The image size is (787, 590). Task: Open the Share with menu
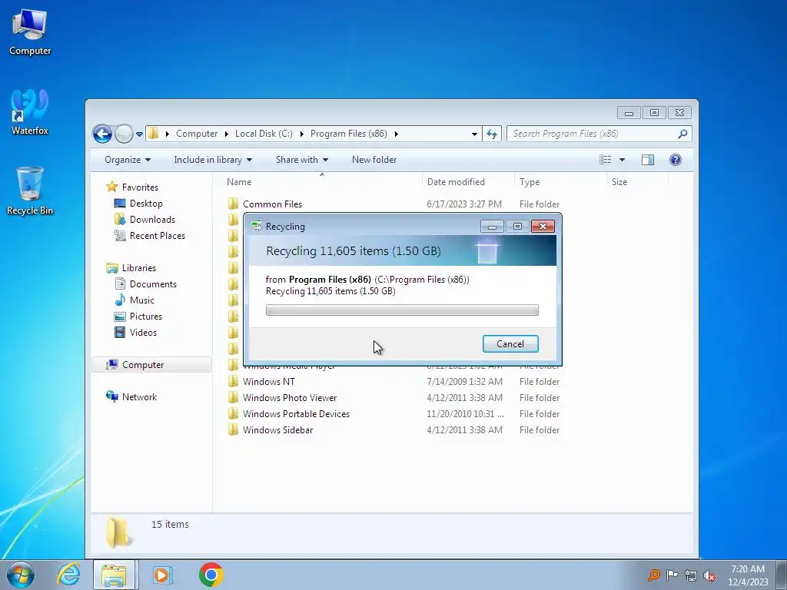coord(301,160)
